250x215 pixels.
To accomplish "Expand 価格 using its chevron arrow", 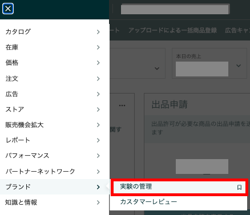I will pyautogui.click(x=98, y=63).
